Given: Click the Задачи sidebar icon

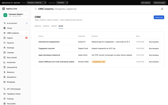Looking at the screenshot, I should (x=4, y=38).
